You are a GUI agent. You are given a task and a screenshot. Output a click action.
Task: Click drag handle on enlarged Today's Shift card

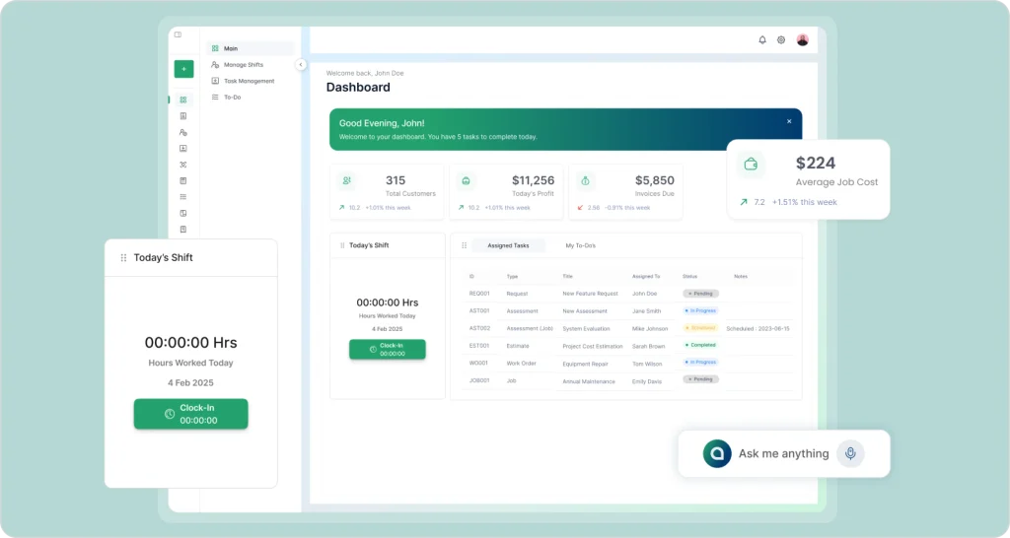pyautogui.click(x=123, y=257)
